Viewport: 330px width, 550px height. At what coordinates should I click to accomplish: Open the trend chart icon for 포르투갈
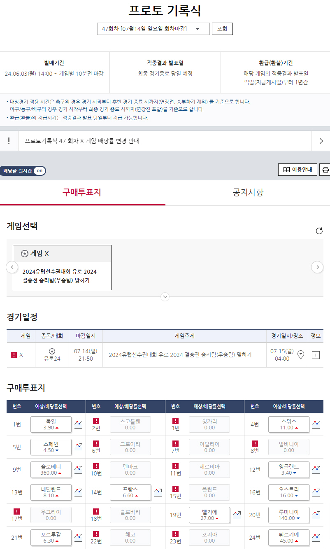[78, 537]
